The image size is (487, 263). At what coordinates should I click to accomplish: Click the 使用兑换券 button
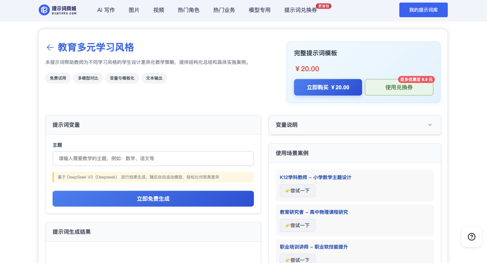coord(399,87)
